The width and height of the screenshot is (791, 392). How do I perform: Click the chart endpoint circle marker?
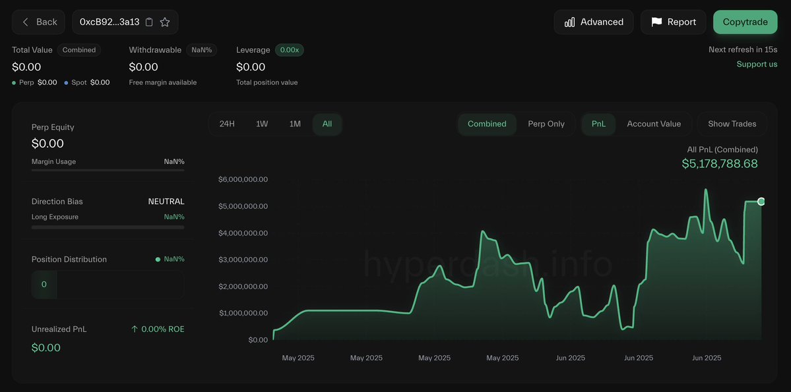tap(761, 202)
